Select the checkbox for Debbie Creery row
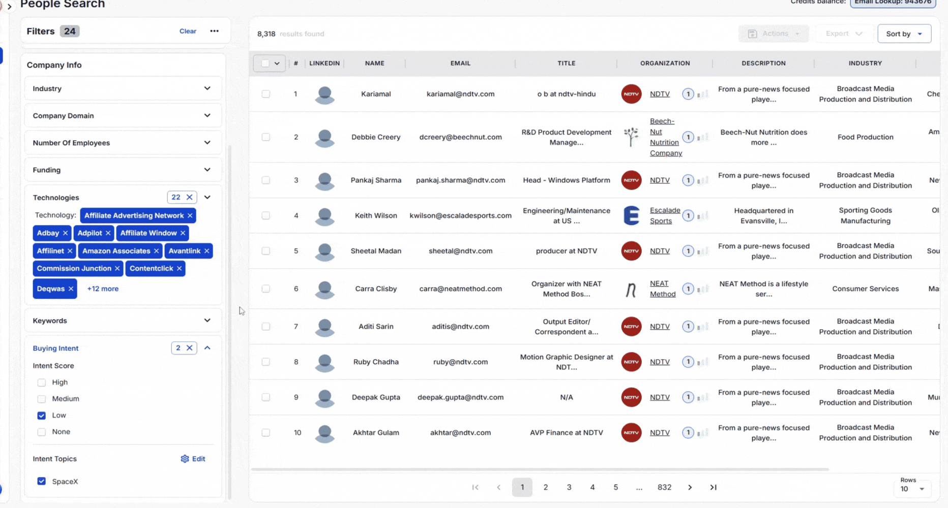The height and width of the screenshot is (508, 948). tap(265, 137)
